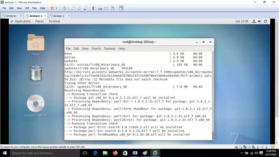Viewport: 279px width, 157px height.
Task: Open the Places menu in the guest panel
Action: point(39,21)
